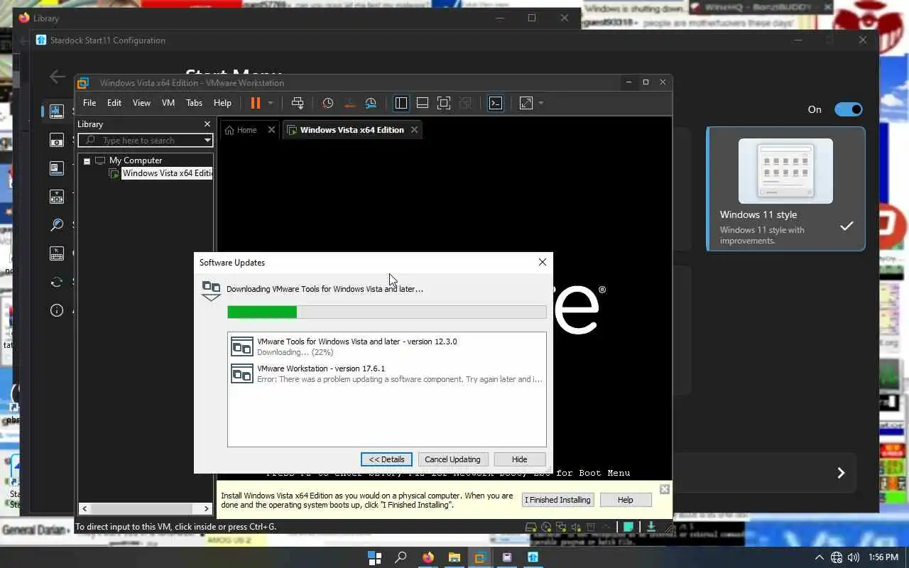The width and height of the screenshot is (909, 568).
Task: Dismiss the install hint bar
Action: [664, 489]
